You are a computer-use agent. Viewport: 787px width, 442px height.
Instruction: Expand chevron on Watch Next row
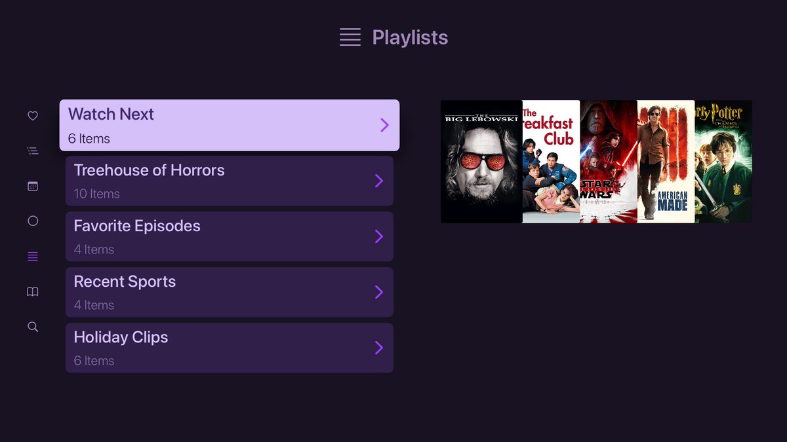click(x=385, y=125)
